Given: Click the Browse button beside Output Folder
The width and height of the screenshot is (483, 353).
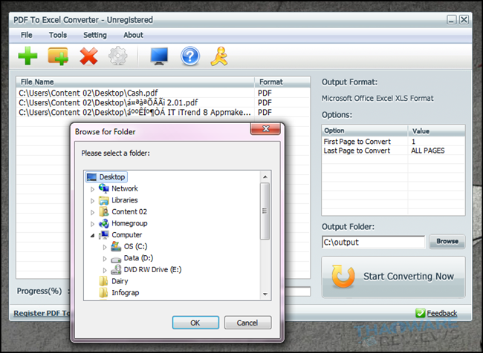Looking at the screenshot, I should [447, 241].
